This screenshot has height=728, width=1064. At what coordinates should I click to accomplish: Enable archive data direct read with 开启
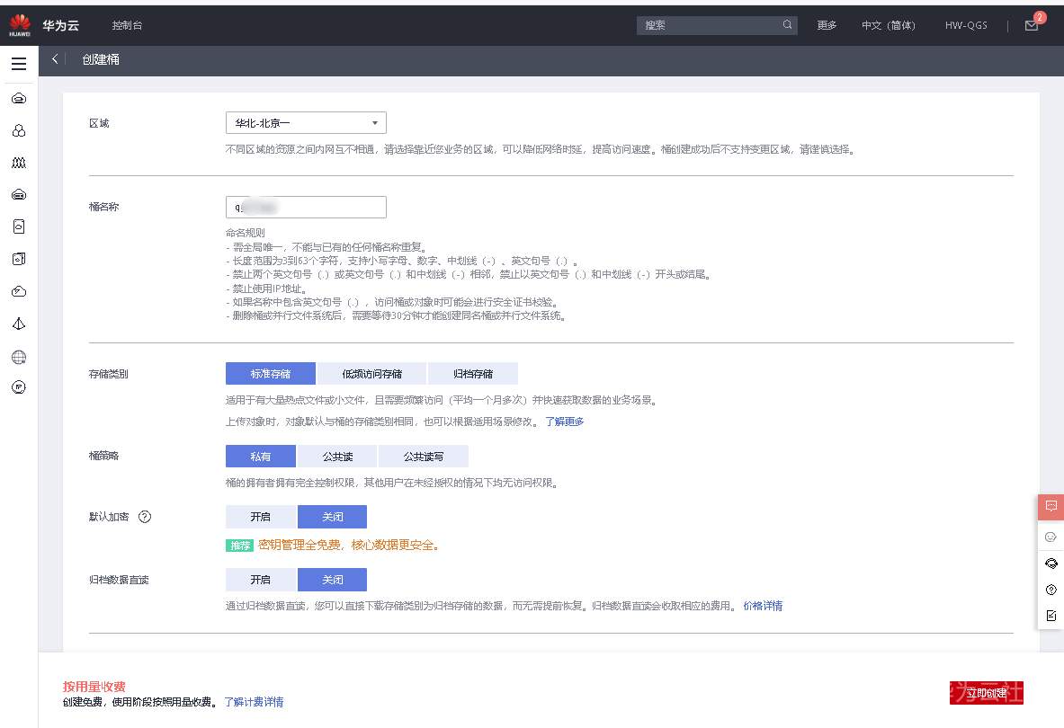260,580
